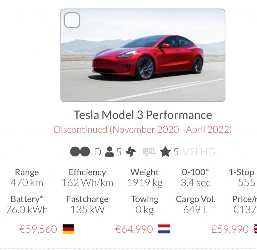Select the €59,560 Germany price

point(38,229)
